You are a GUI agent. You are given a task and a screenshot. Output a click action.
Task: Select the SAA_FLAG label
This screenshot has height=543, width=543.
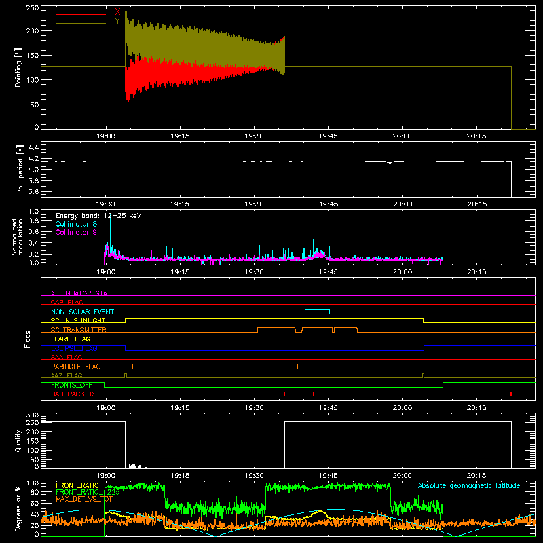pyautogui.click(x=67, y=357)
